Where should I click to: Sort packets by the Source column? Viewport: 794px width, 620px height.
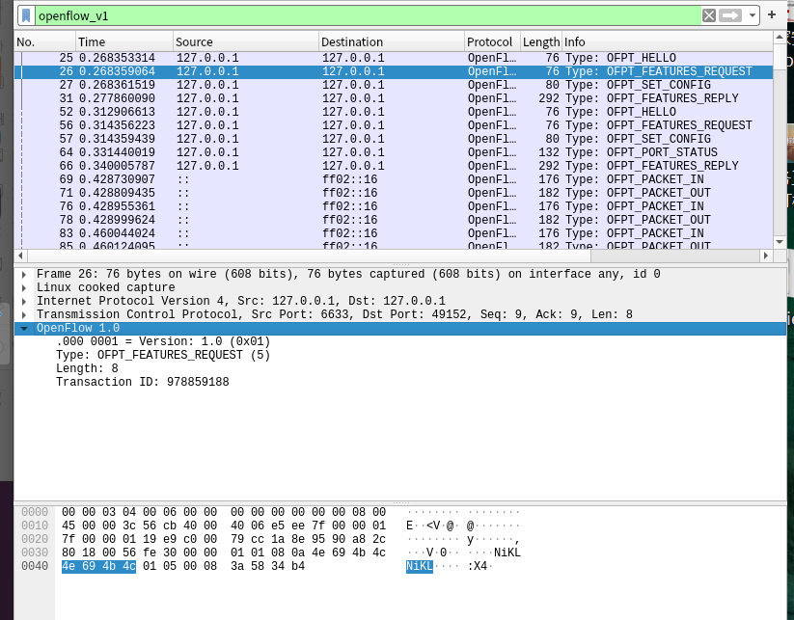pos(246,42)
